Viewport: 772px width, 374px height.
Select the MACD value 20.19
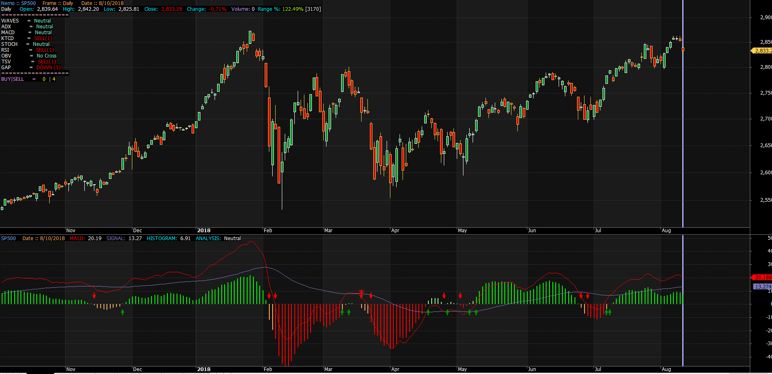(x=95, y=238)
